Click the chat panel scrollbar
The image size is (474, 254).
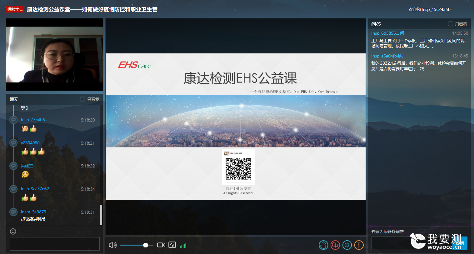[101, 215]
